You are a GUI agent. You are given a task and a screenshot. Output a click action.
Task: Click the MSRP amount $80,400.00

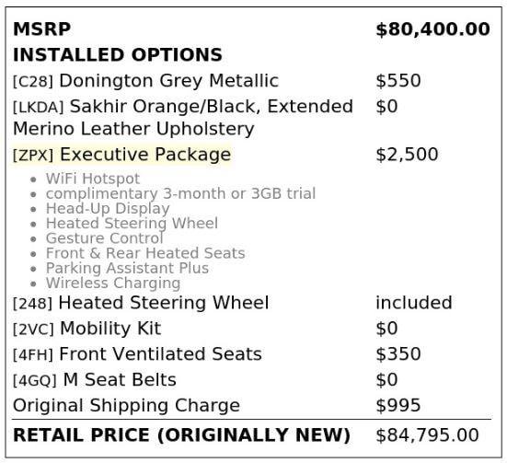[x=432, y=29]
